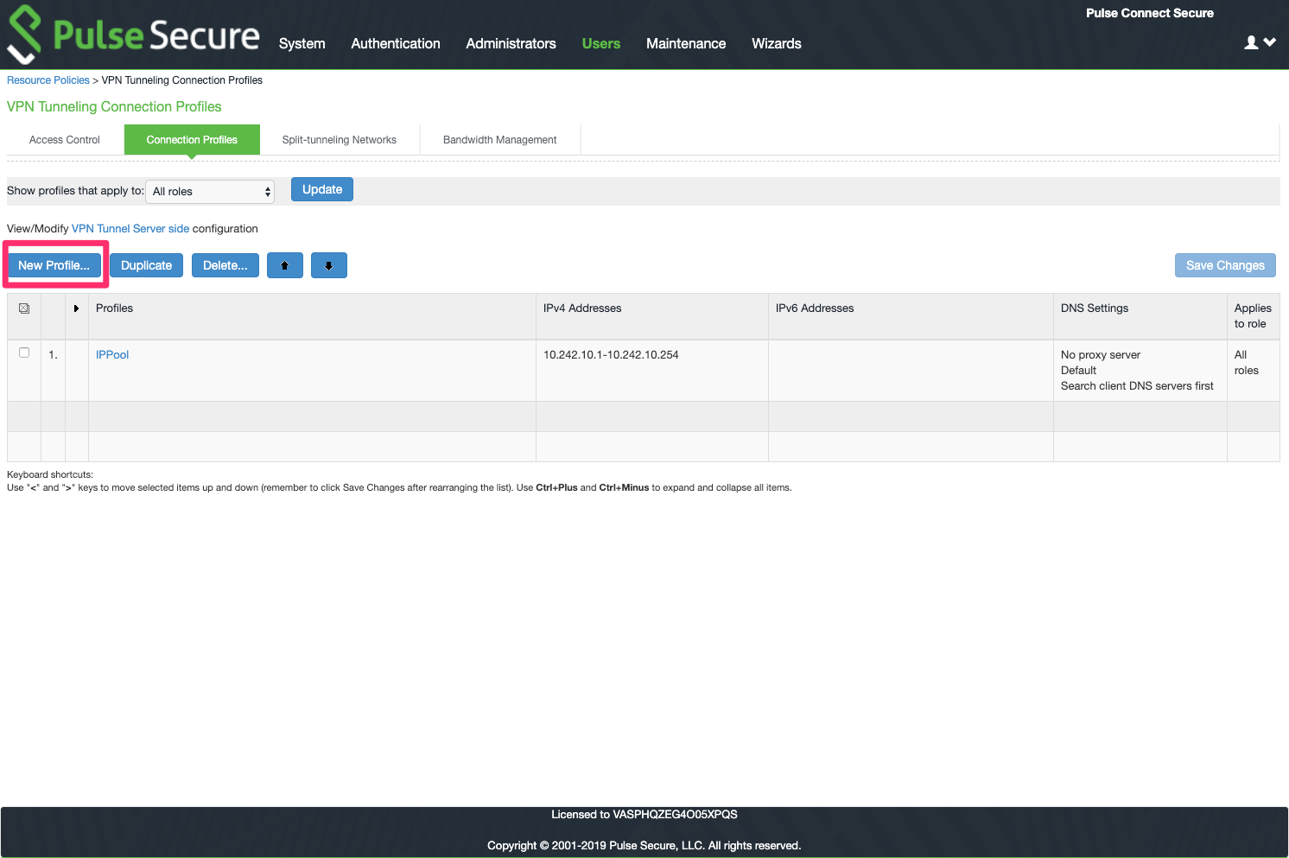Click the New Profile button
1289x858 pixels.
[x=54, y=265]
